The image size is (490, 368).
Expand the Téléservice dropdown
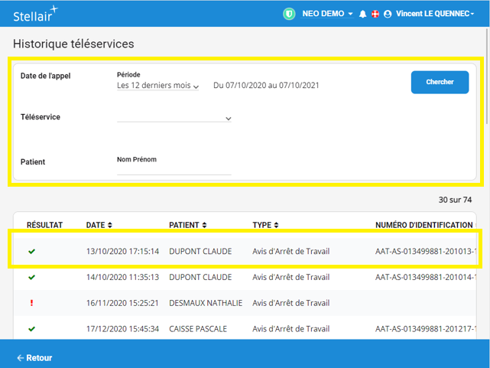pos(174,118)
